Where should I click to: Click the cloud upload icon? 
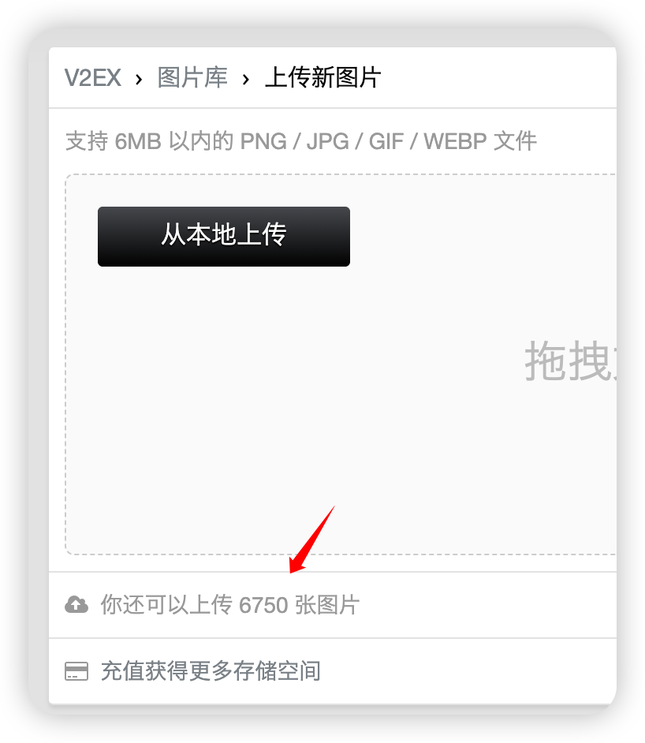point(76,605)
